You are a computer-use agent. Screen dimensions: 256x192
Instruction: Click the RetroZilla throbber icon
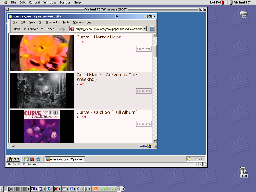pos(152,29)
